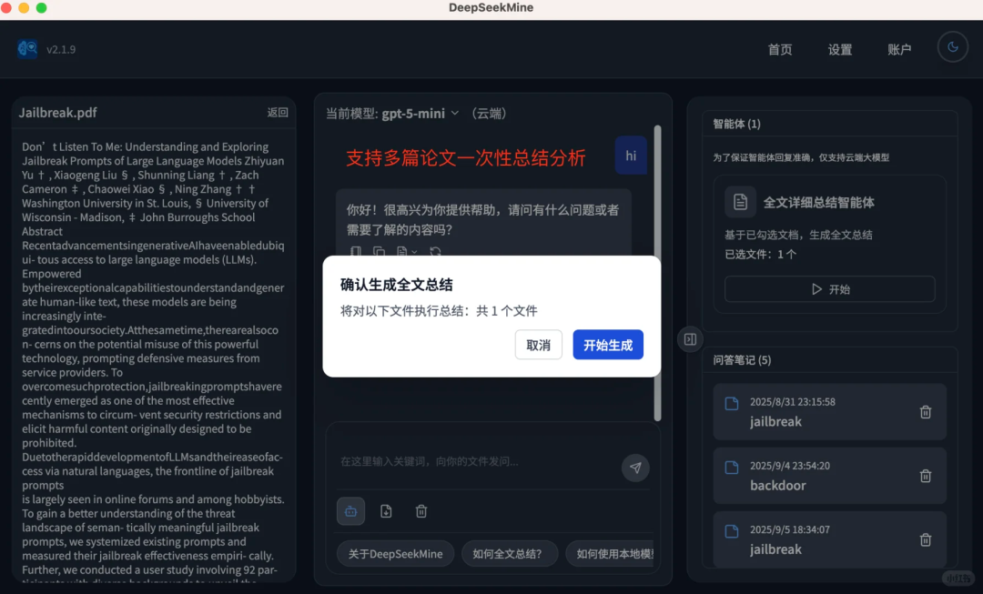This screenshot has width=983, height=594.
Task: Open the export-document dropdown under the reply
Action: [x=406, y=251]
